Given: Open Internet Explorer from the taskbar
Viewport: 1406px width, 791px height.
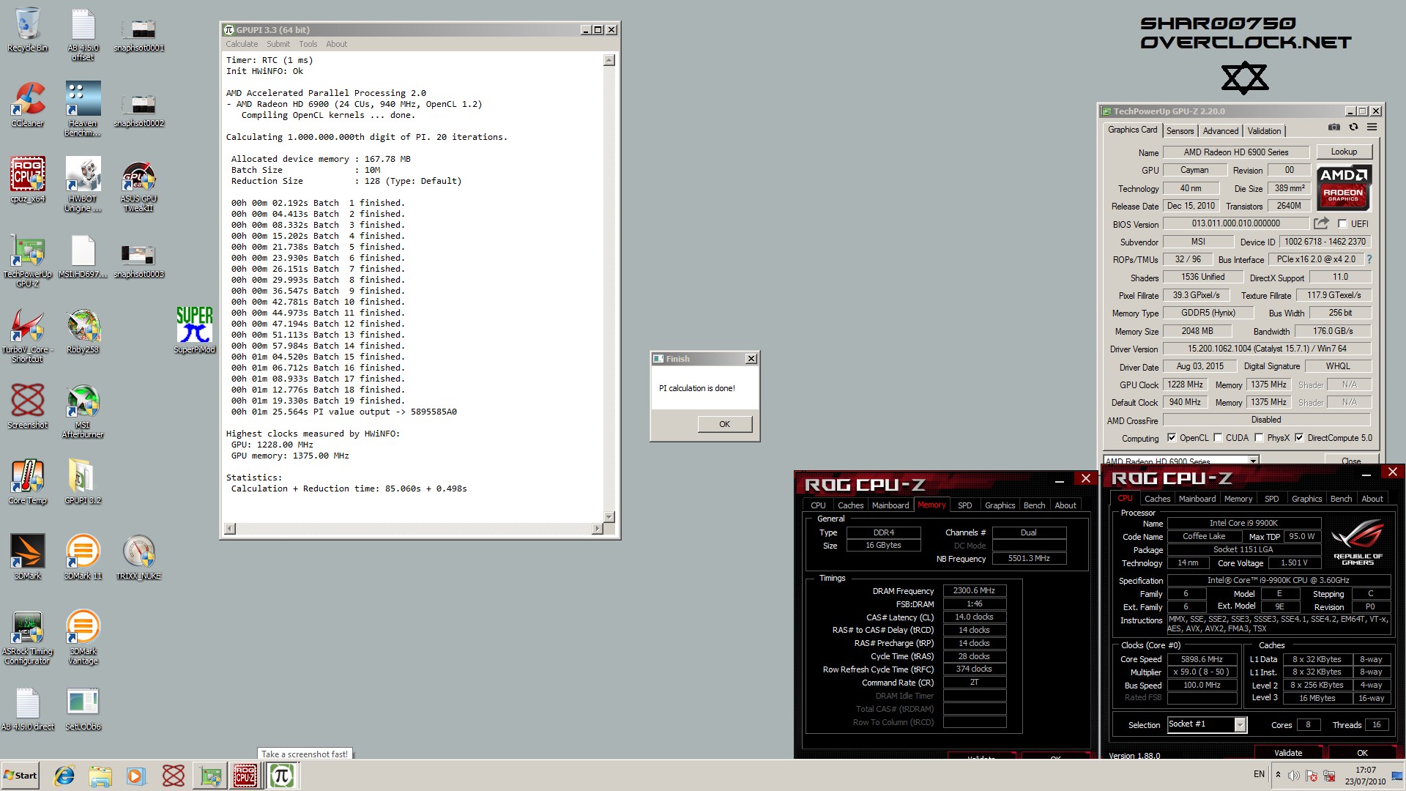Looking at the screenshot, I should [x=64, y=776].
